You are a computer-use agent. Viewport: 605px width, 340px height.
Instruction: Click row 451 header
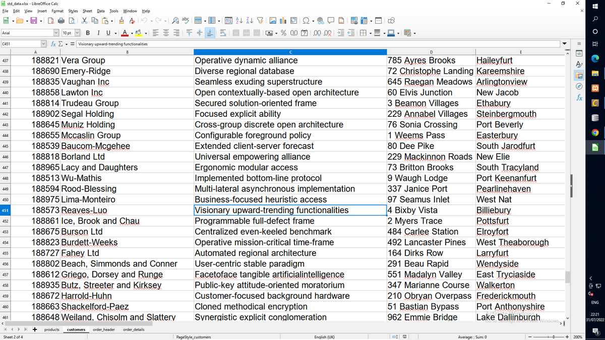(5, 210)
